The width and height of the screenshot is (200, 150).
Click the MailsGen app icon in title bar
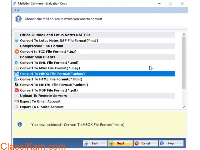tap(15, 3)
